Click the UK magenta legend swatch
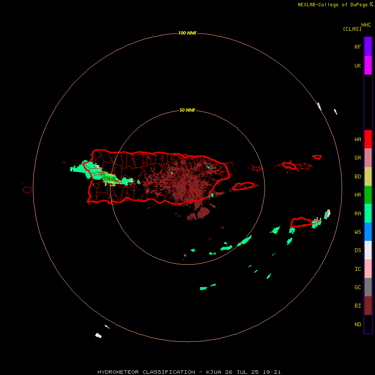 click(368, 65)
